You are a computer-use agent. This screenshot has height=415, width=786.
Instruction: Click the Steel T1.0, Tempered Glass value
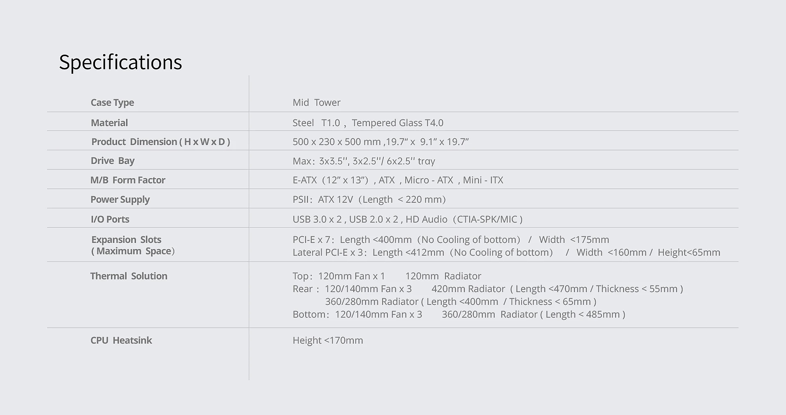368,123
